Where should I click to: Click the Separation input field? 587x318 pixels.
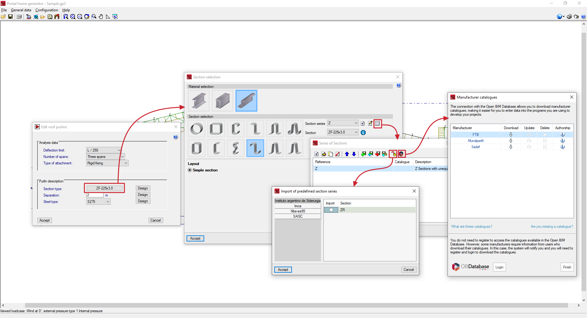pos(95,195)
